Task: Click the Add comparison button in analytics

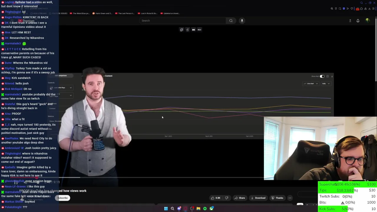Action: [61, 76]
